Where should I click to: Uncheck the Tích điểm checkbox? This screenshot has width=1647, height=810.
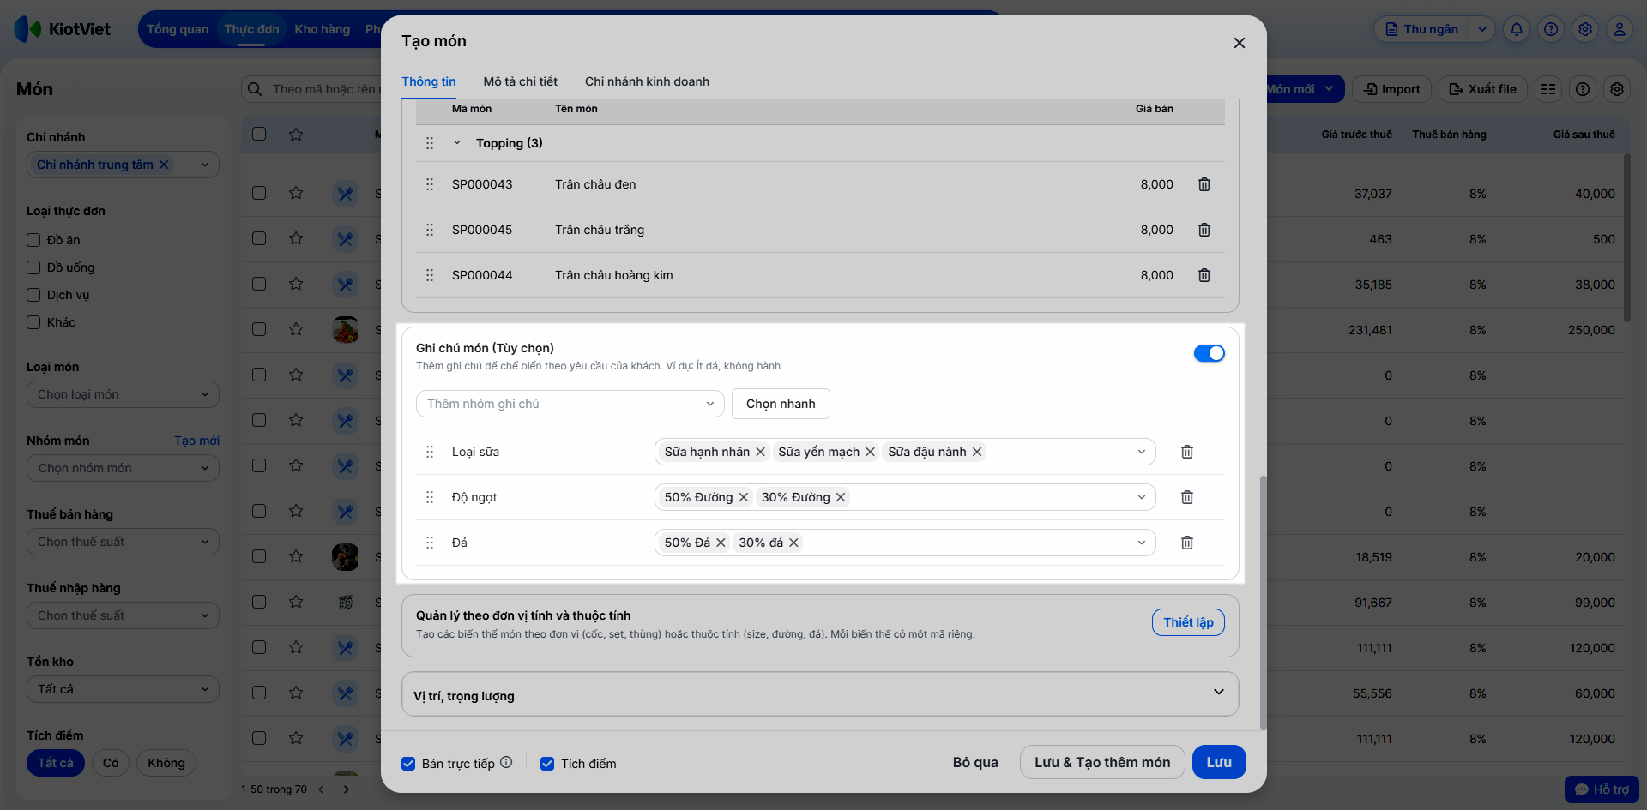click(547, 764)
